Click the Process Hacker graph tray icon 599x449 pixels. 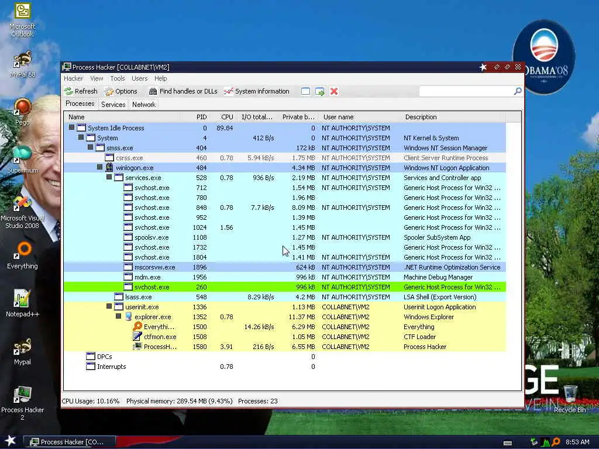(546, 442)
